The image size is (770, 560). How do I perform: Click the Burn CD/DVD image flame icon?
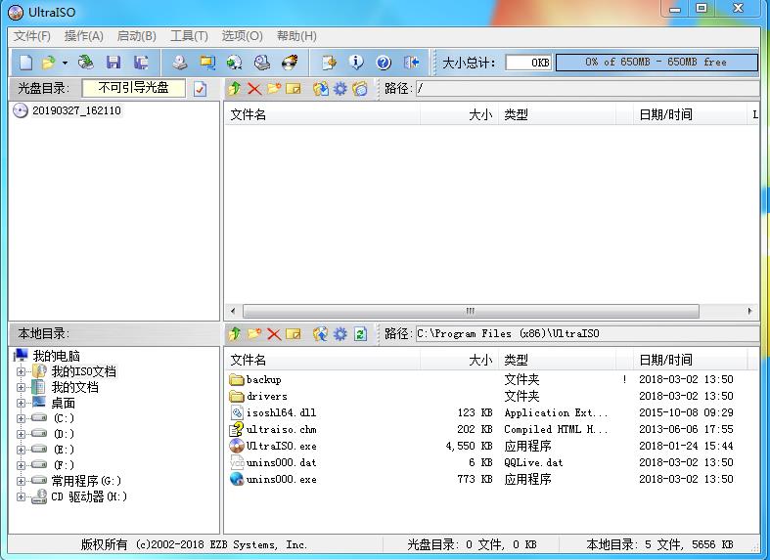(x=290, y=63)
